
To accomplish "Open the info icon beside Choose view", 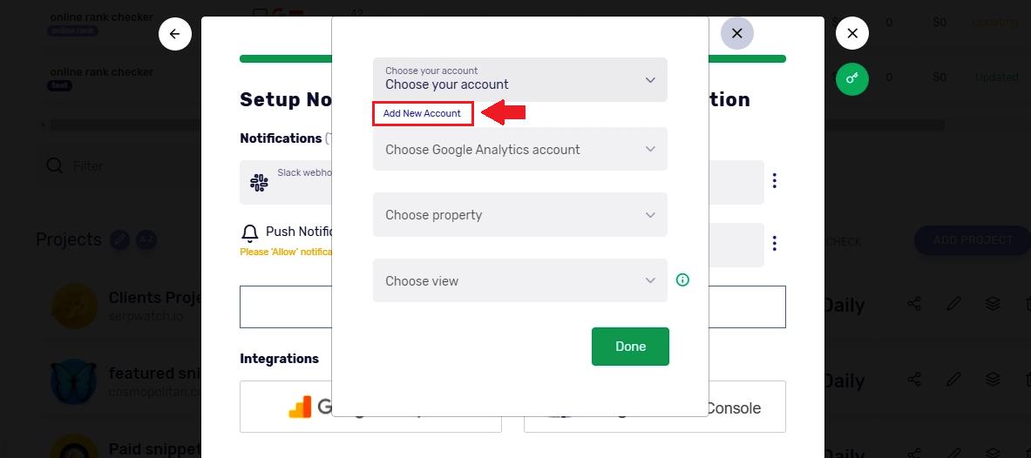I will click(x=682, y=280).
